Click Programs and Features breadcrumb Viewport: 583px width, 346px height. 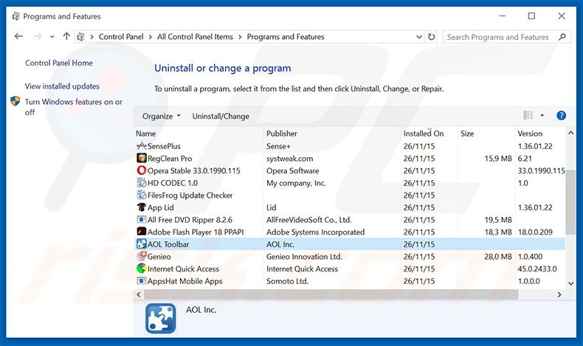point(286,37)
